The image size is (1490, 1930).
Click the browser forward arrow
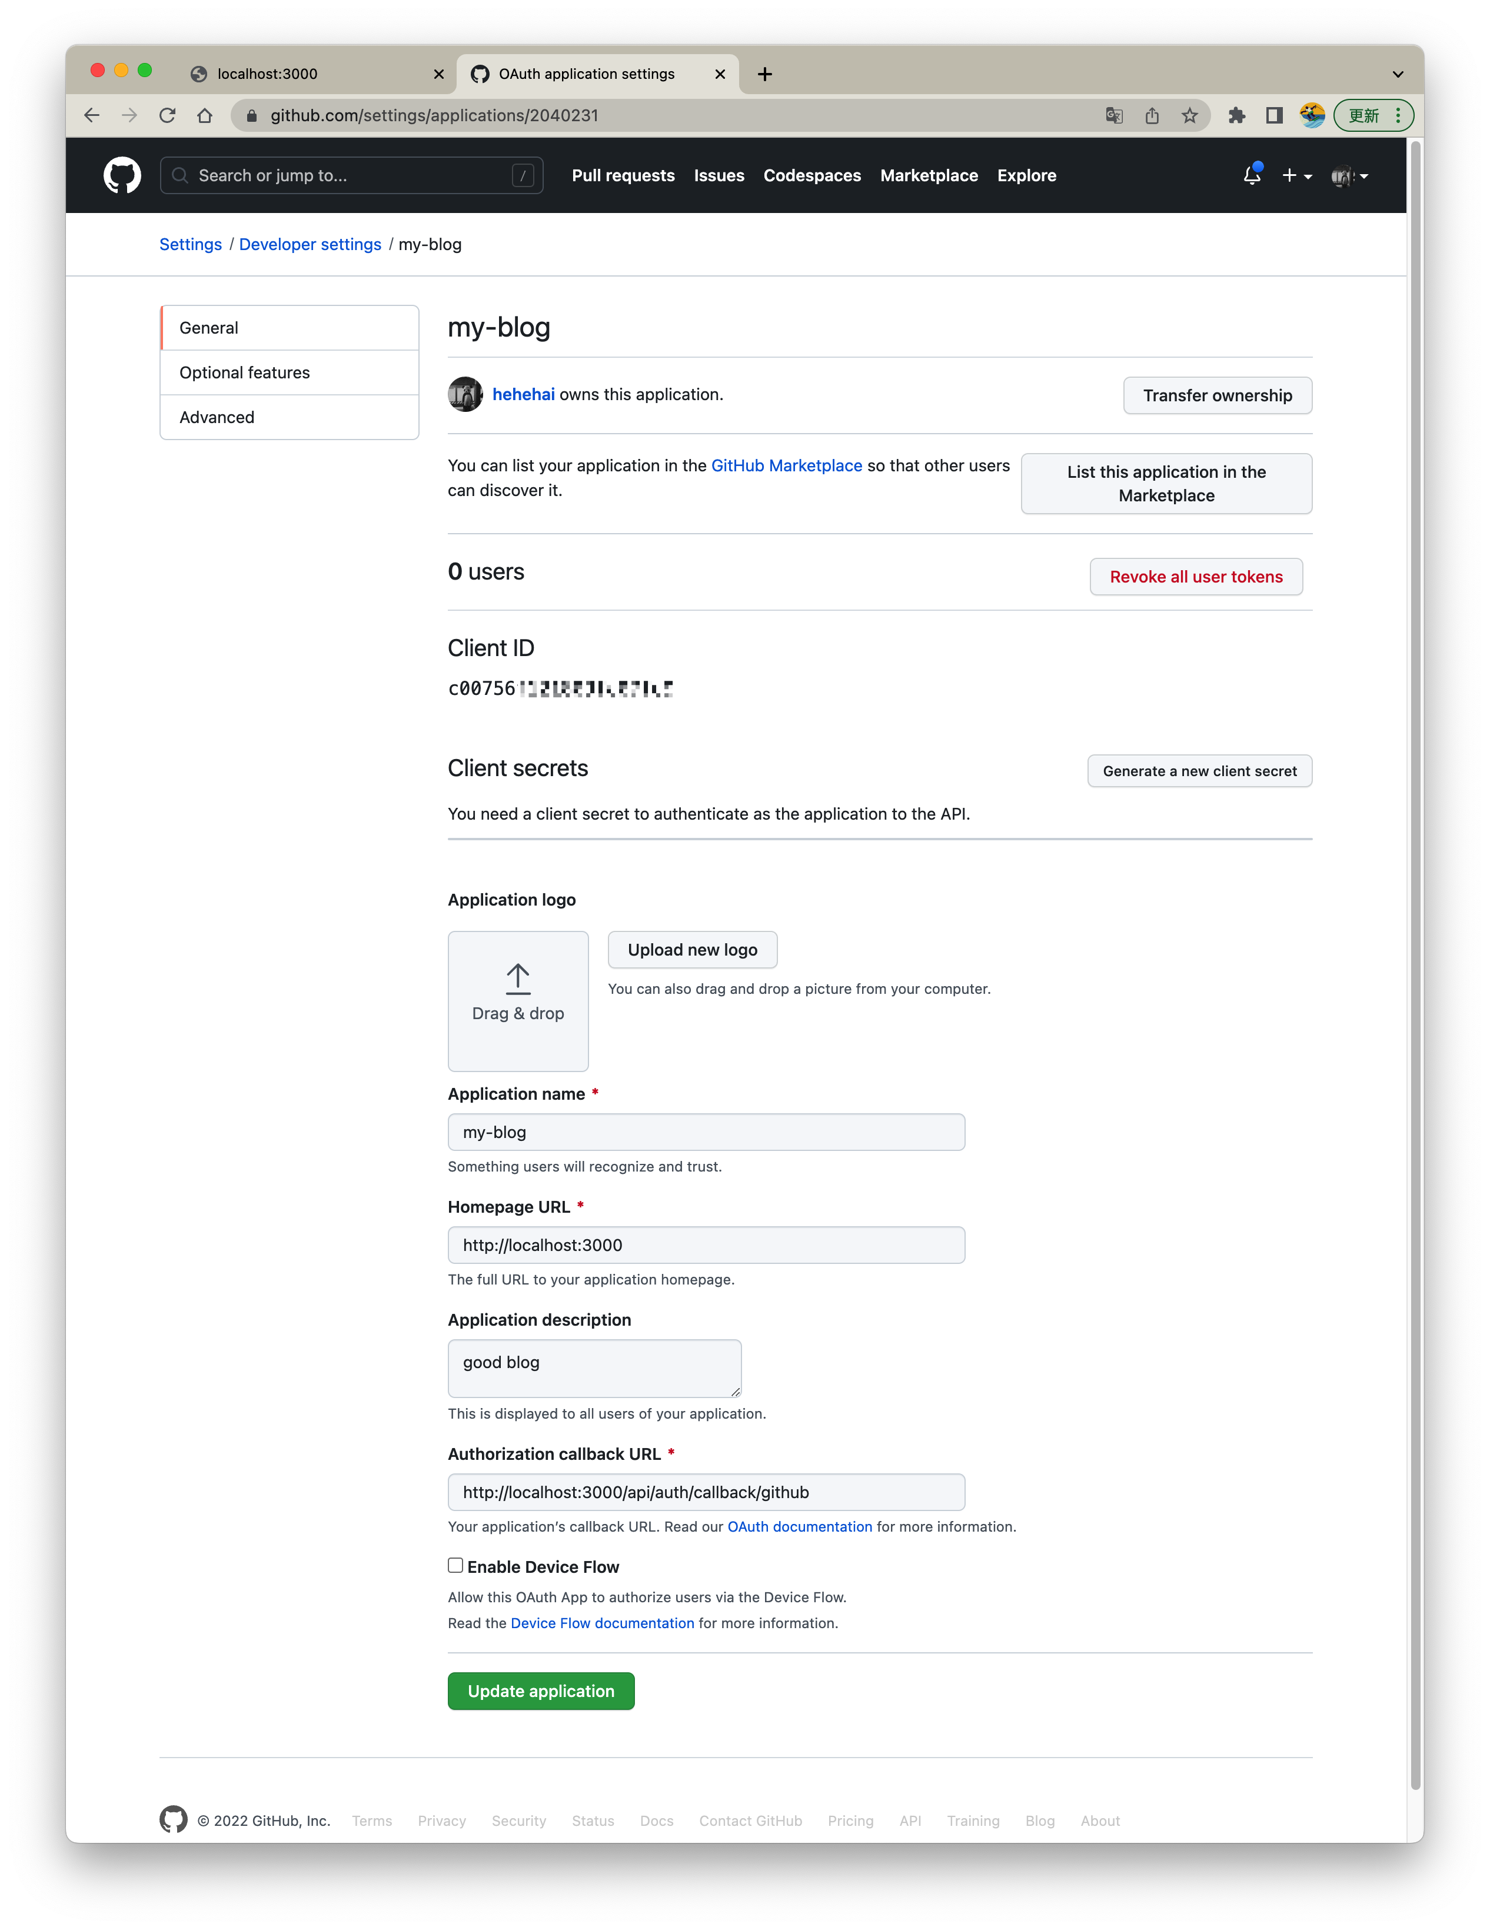tap(130, 116)
